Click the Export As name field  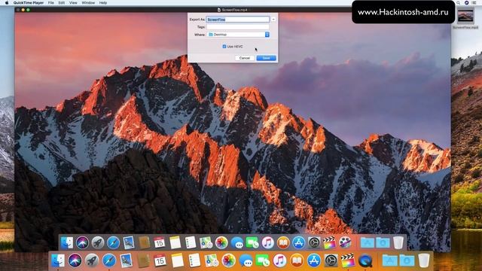pyautogui.click(x=238, y=20)
